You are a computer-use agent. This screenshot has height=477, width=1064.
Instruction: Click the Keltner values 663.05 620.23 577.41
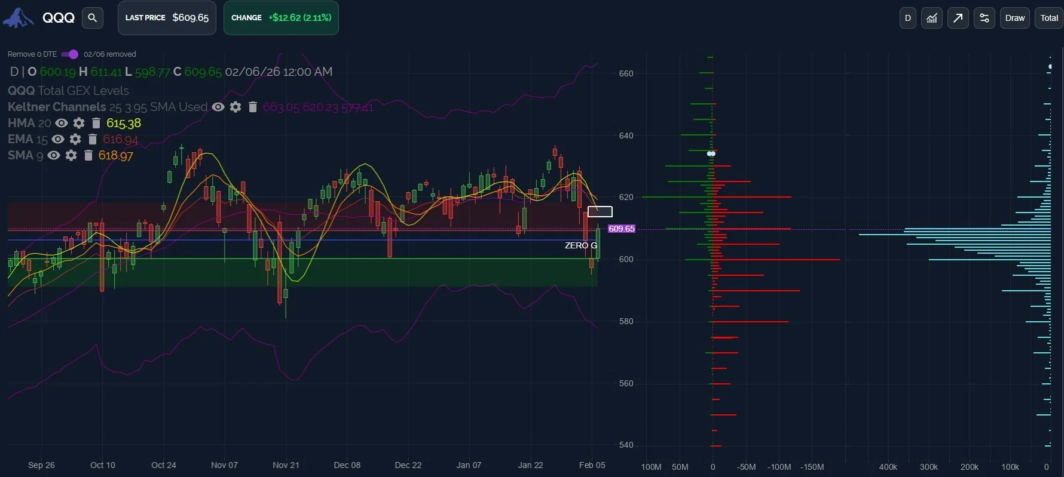click(318, 107)
